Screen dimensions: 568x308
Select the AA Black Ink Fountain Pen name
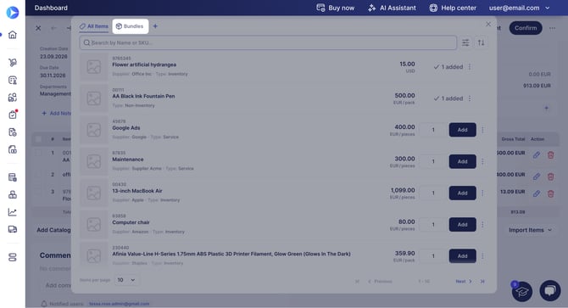point(143,96)
